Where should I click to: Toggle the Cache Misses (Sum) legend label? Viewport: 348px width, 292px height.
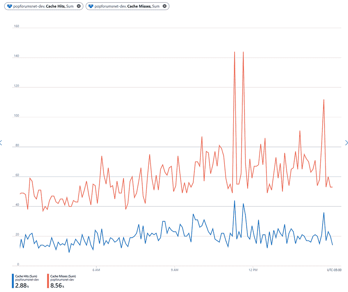coord(63,276)
